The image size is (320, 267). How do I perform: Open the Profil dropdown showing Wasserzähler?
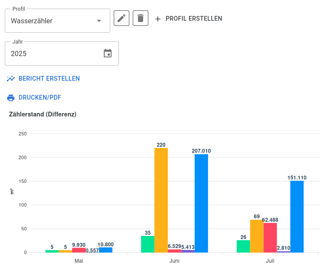pyautogui.click(x=58, y=21)
